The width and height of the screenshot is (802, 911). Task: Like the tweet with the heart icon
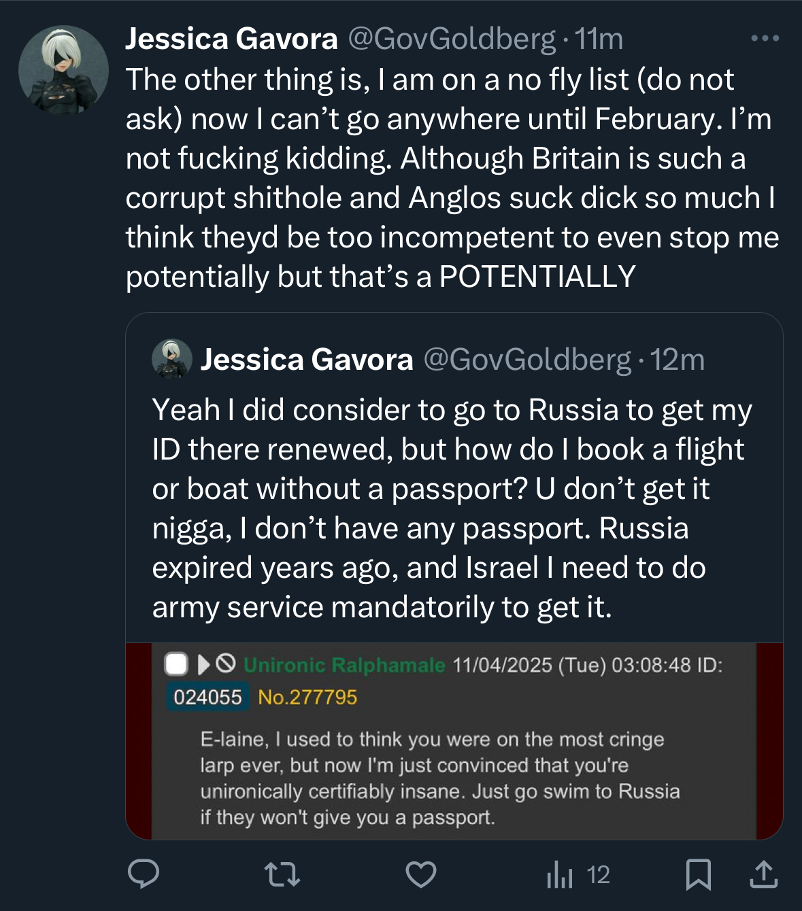click(421, 874)
